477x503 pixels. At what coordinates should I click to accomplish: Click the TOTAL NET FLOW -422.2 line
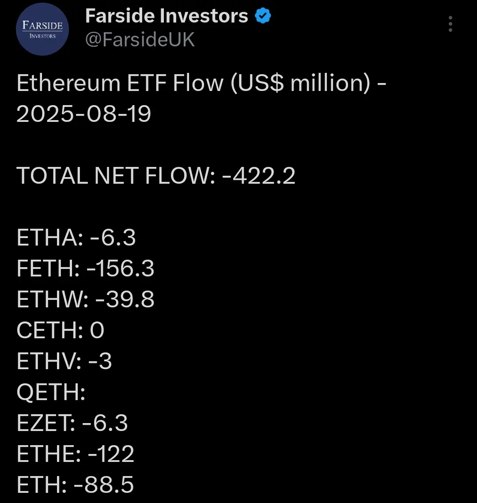click(x=156, y=176)
